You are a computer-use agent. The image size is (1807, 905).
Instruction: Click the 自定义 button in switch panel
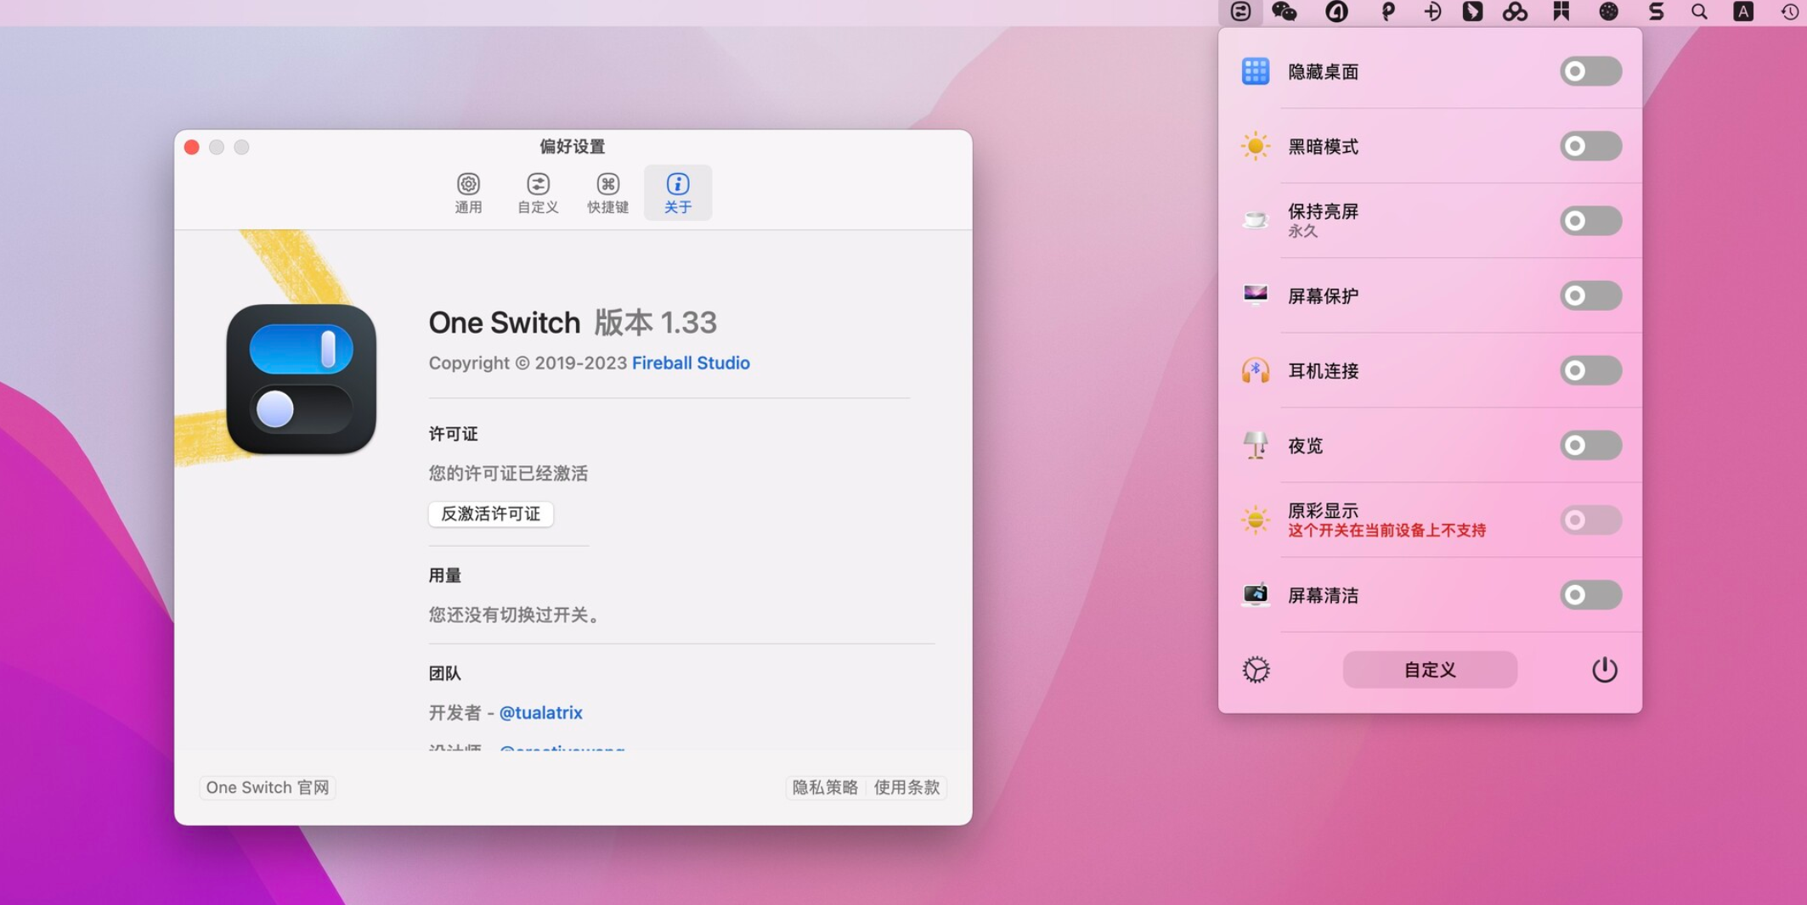point(1430,670)
